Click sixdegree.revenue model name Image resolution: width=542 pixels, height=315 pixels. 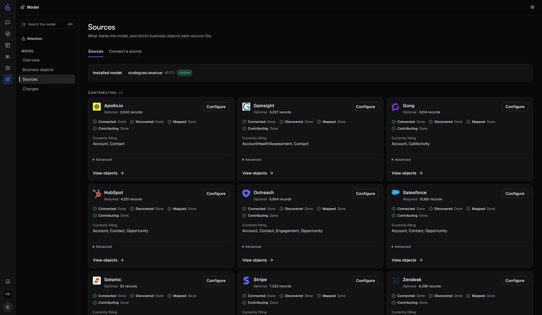(145, 73)
